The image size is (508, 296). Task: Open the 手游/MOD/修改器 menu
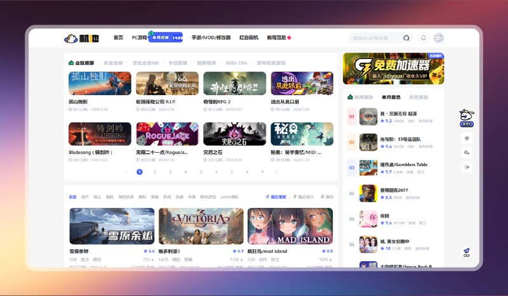coord(211,38)
